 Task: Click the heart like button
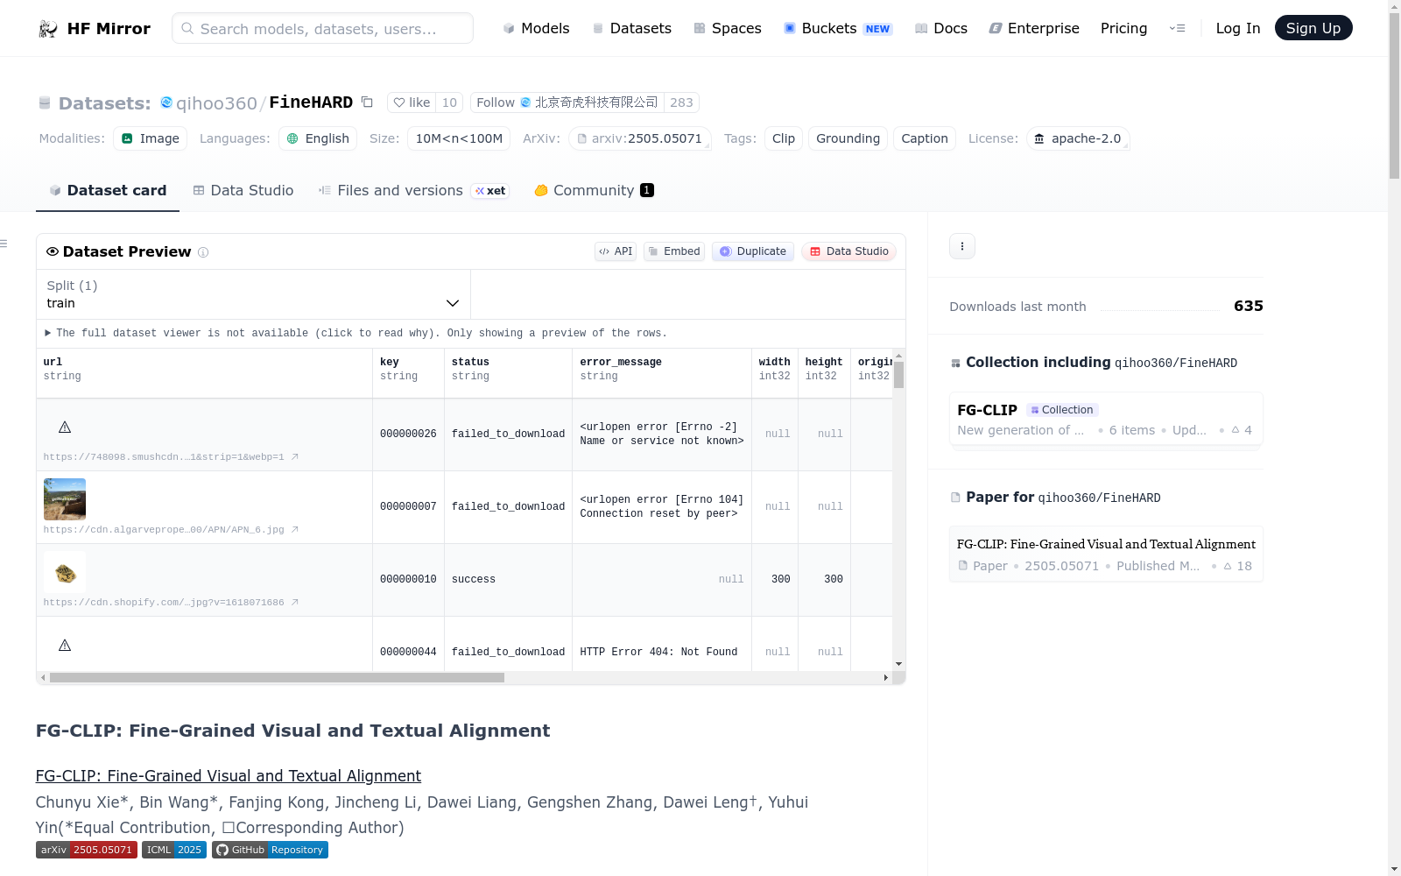[412, 102]
